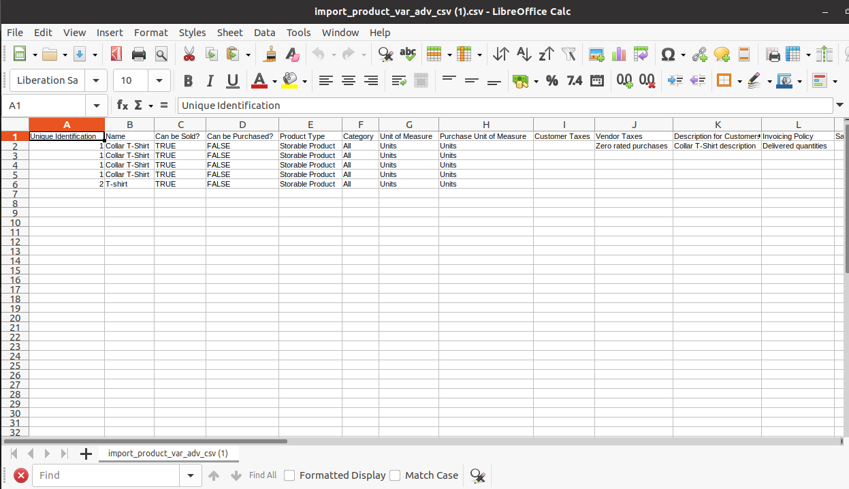Toggle bold formatting
This screenshot has width=849, height=489.
188,80
